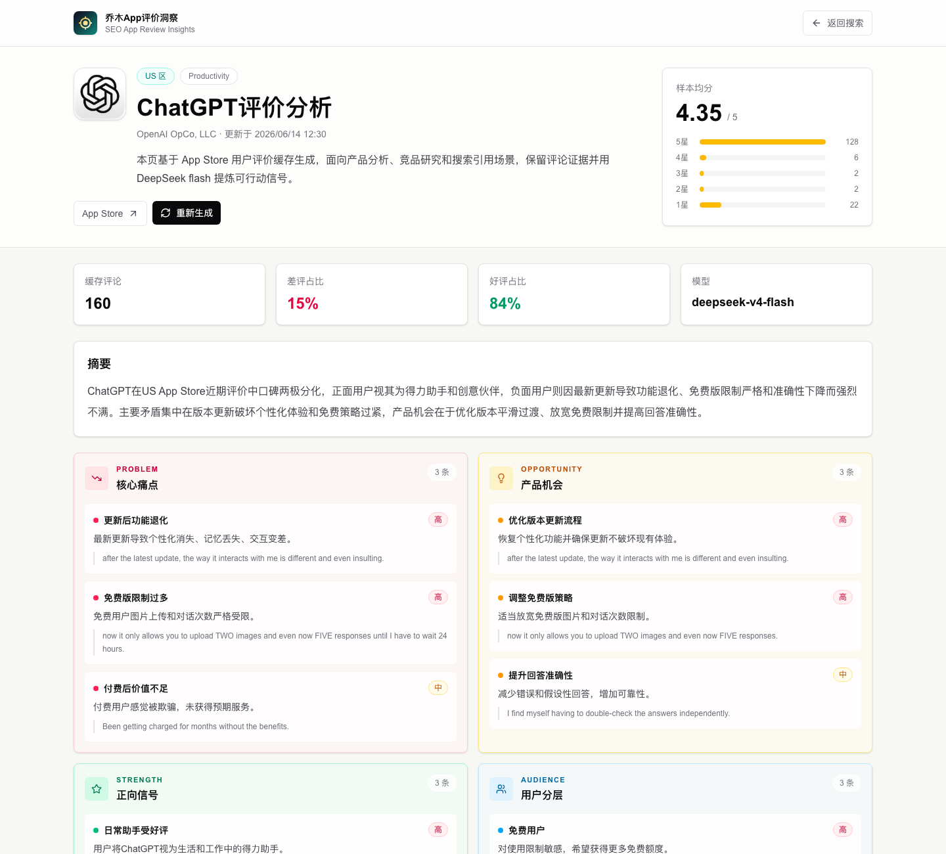This screenshot has height=854, width=946.
Task: Click the 5星 rating bar
Action: (x=763, y=142)
